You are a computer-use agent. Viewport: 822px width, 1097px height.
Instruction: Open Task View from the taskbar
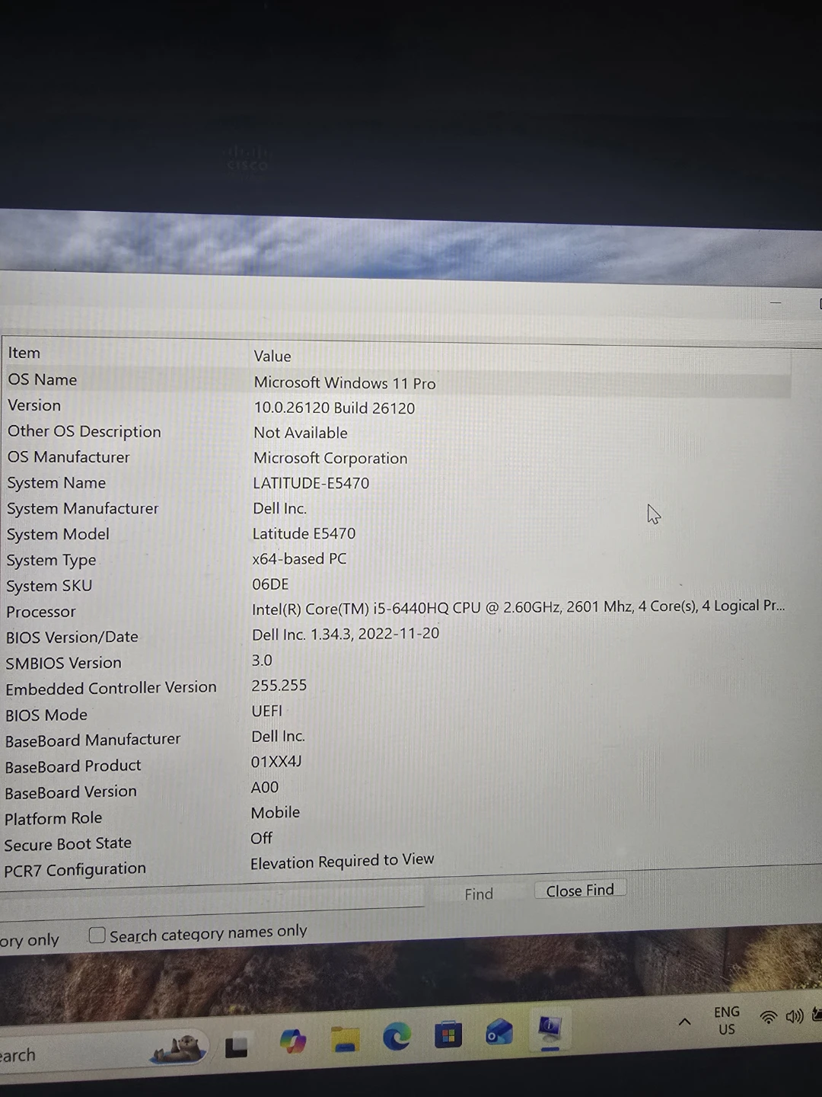[236, 1047]
